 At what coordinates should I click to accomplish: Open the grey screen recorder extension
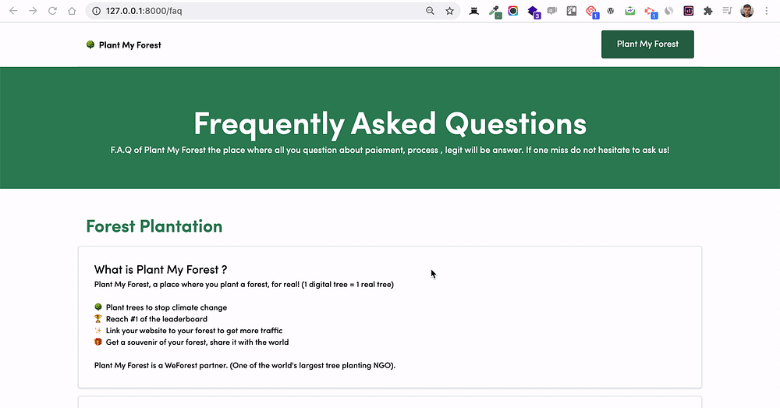[552, 11]
